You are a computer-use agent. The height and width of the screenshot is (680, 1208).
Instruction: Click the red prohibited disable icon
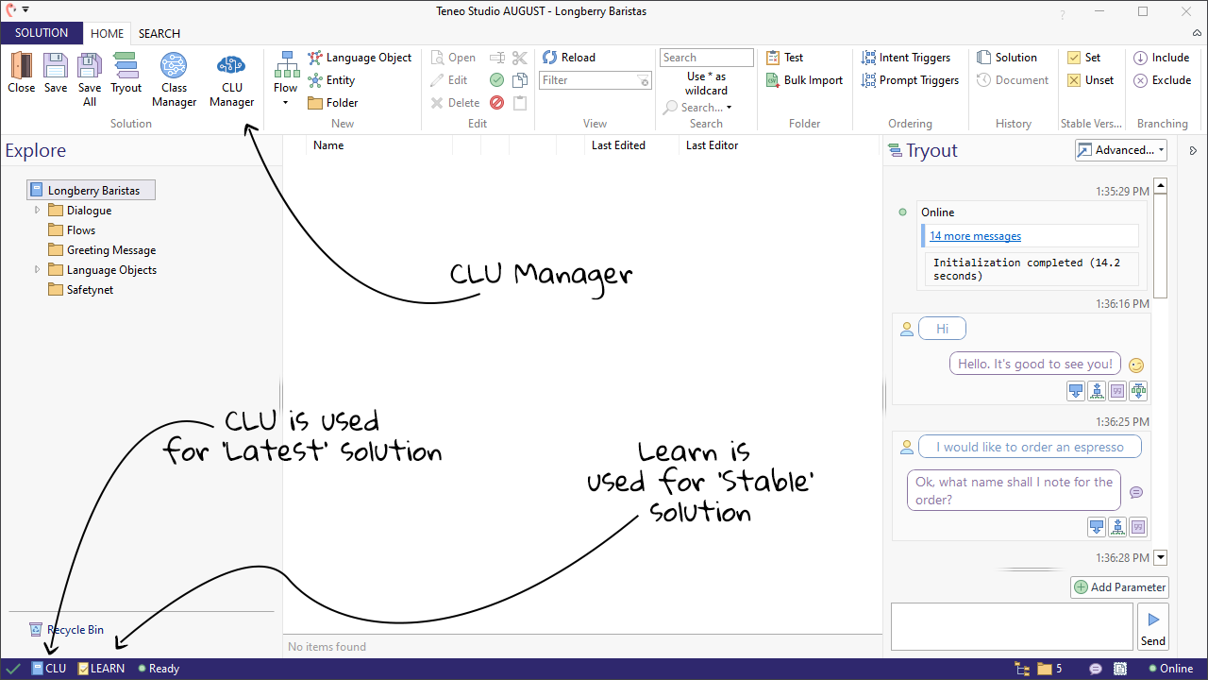click(497, 103)
